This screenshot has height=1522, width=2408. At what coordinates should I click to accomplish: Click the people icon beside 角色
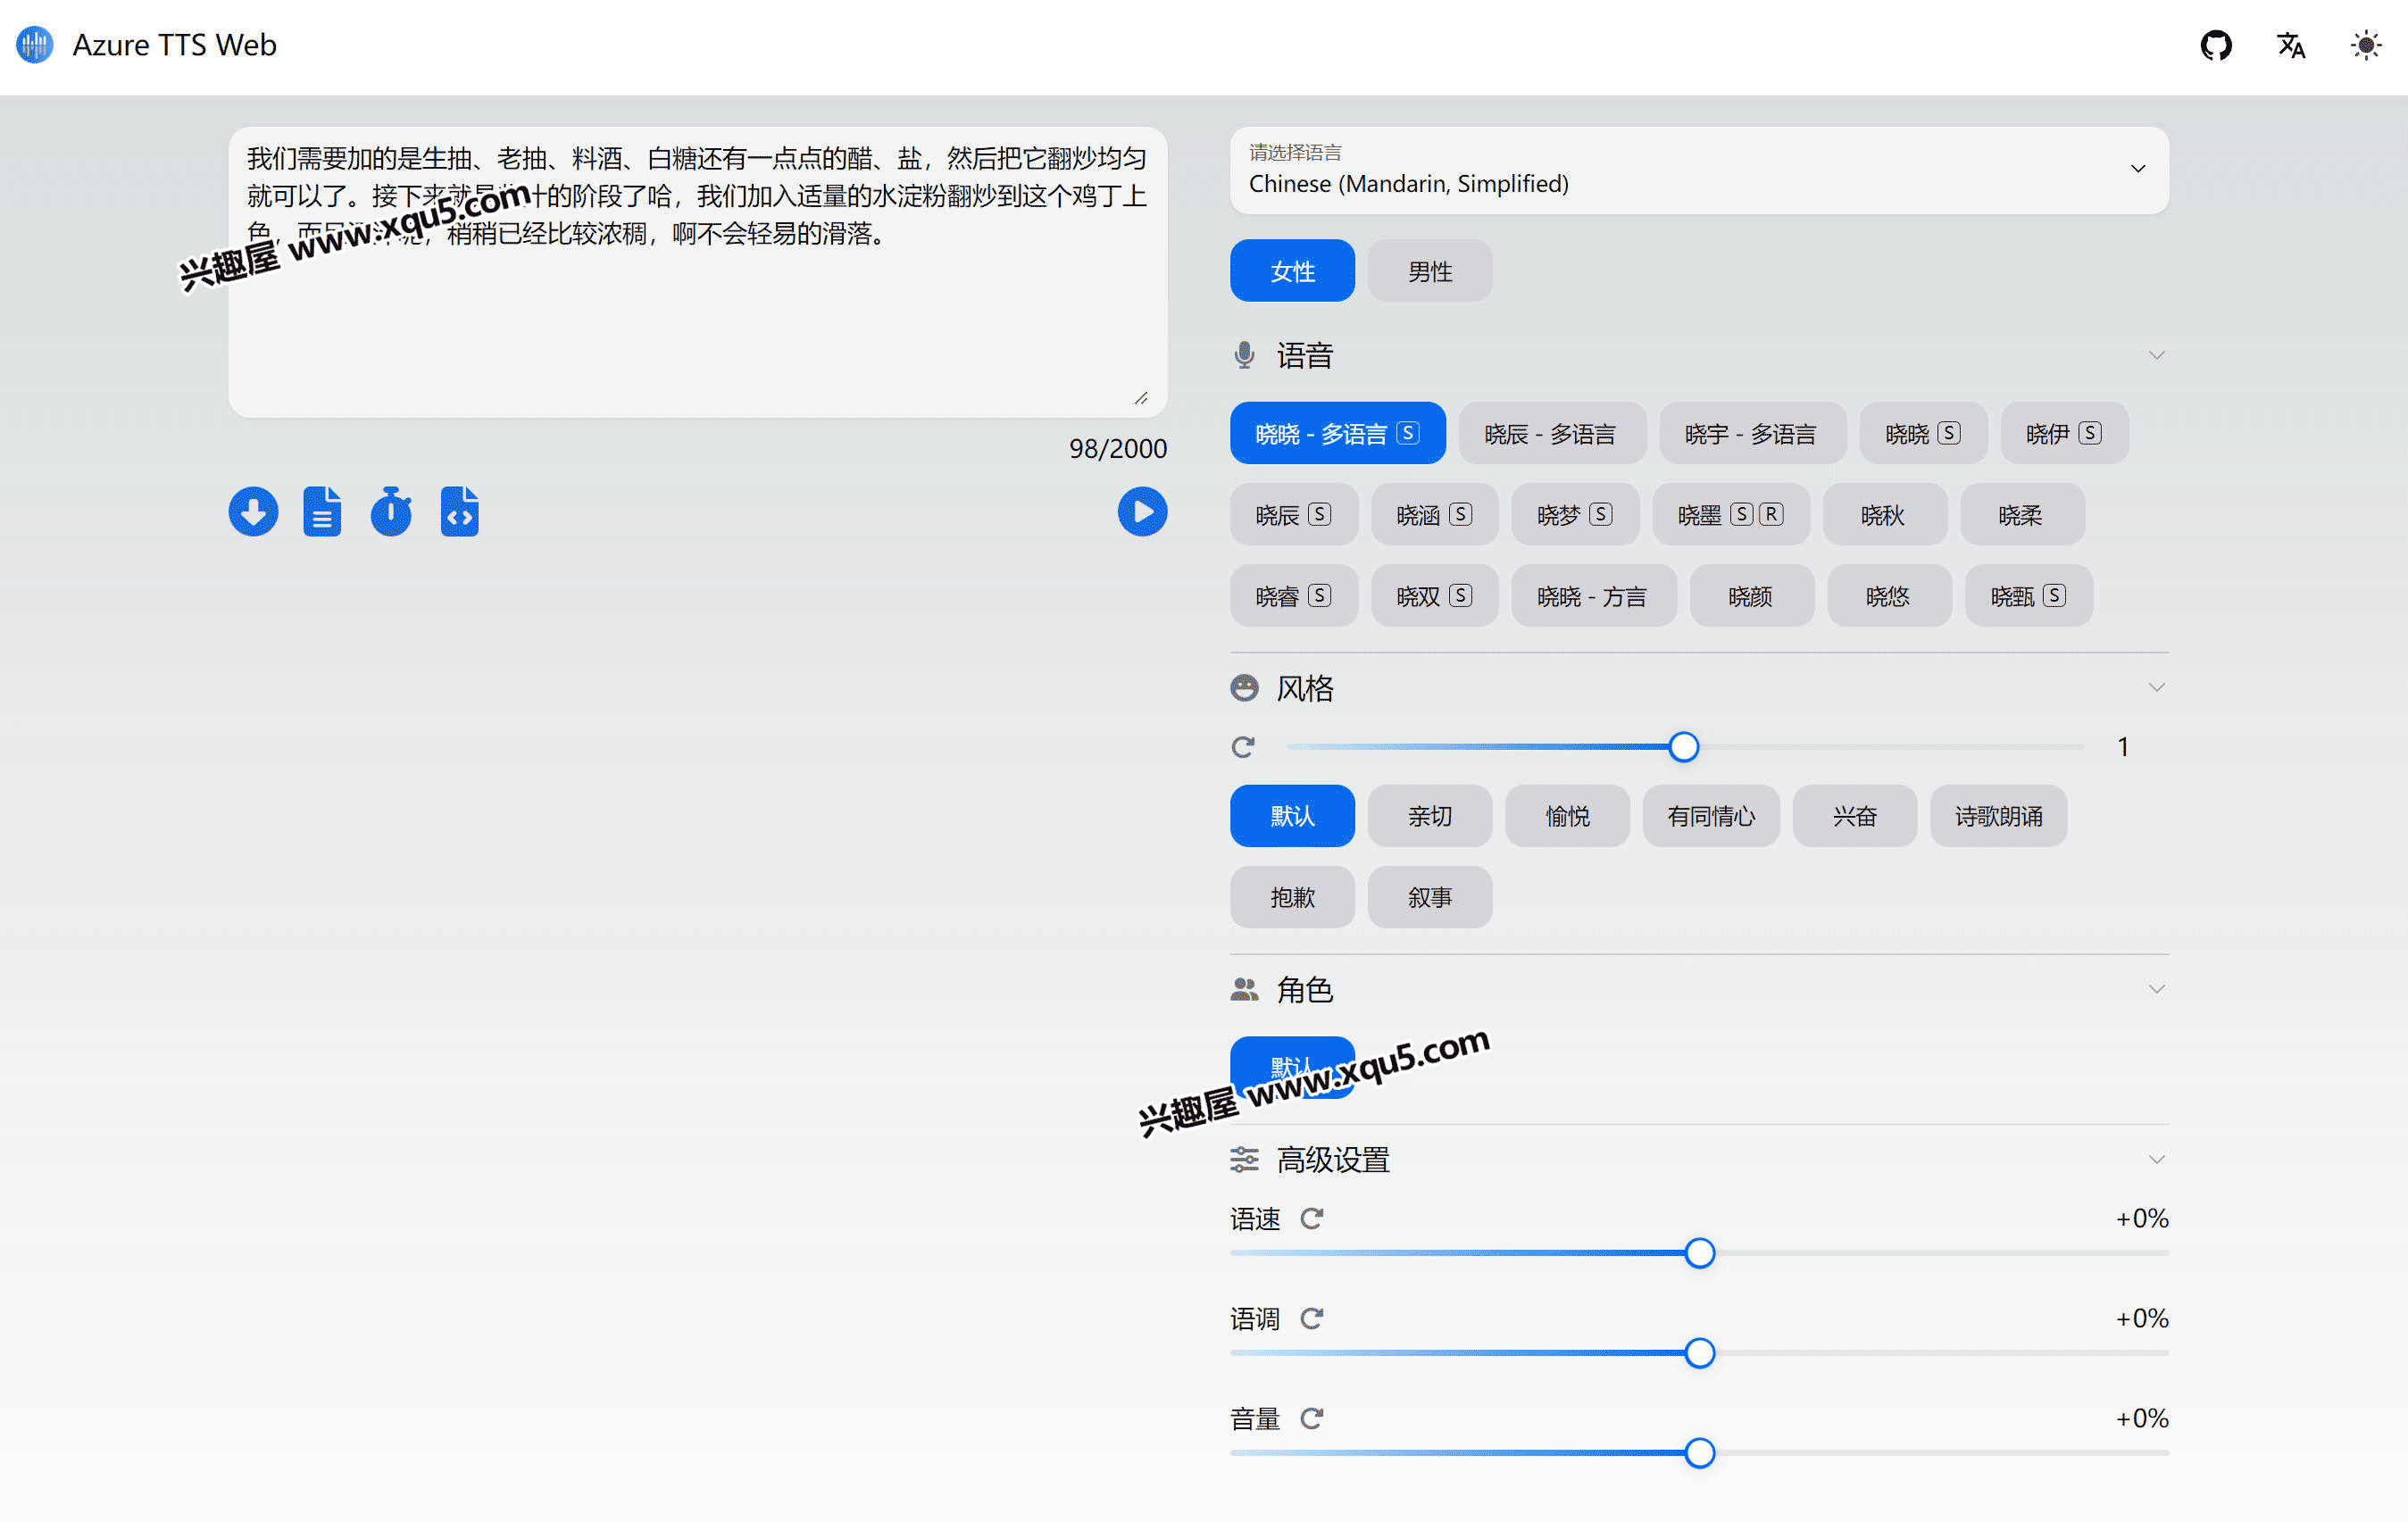tap(1244, 990)
